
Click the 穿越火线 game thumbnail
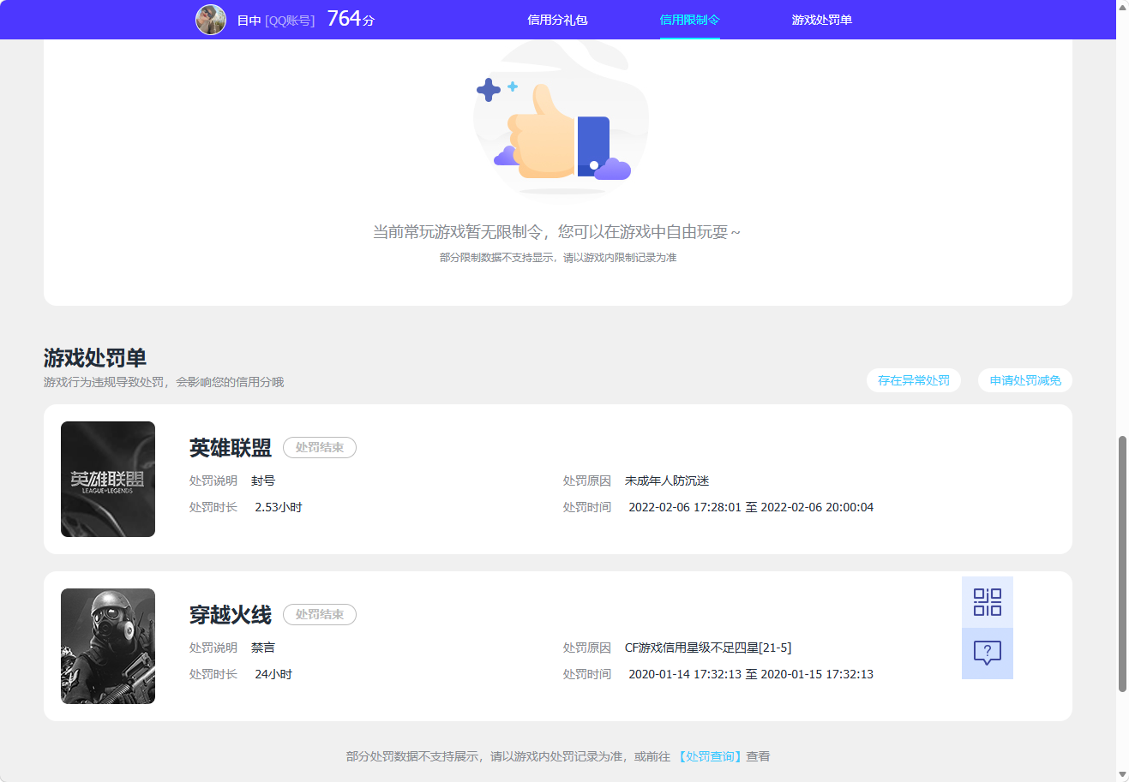[x=108, y=647]
